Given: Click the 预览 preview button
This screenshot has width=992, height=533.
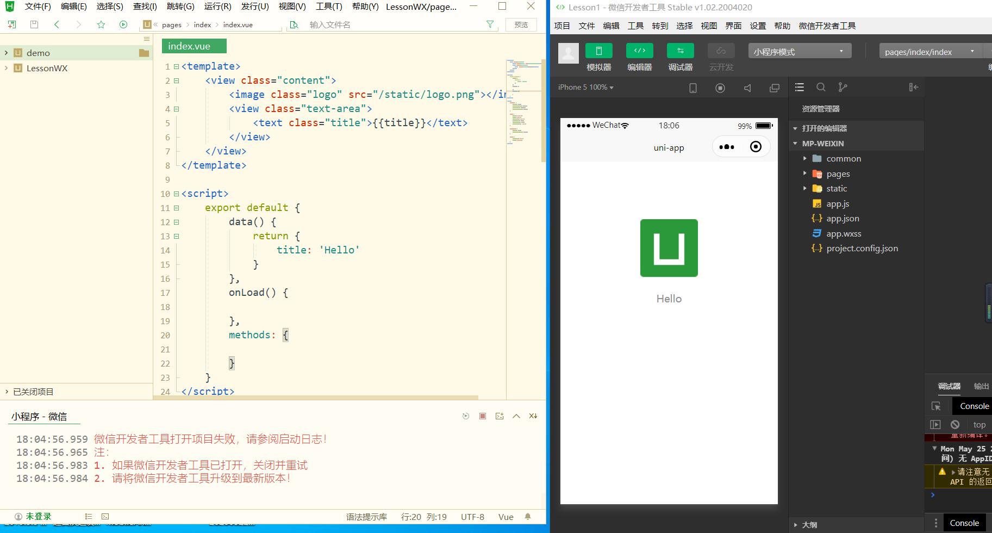Looking at the screenshot, I should point(521,24).
